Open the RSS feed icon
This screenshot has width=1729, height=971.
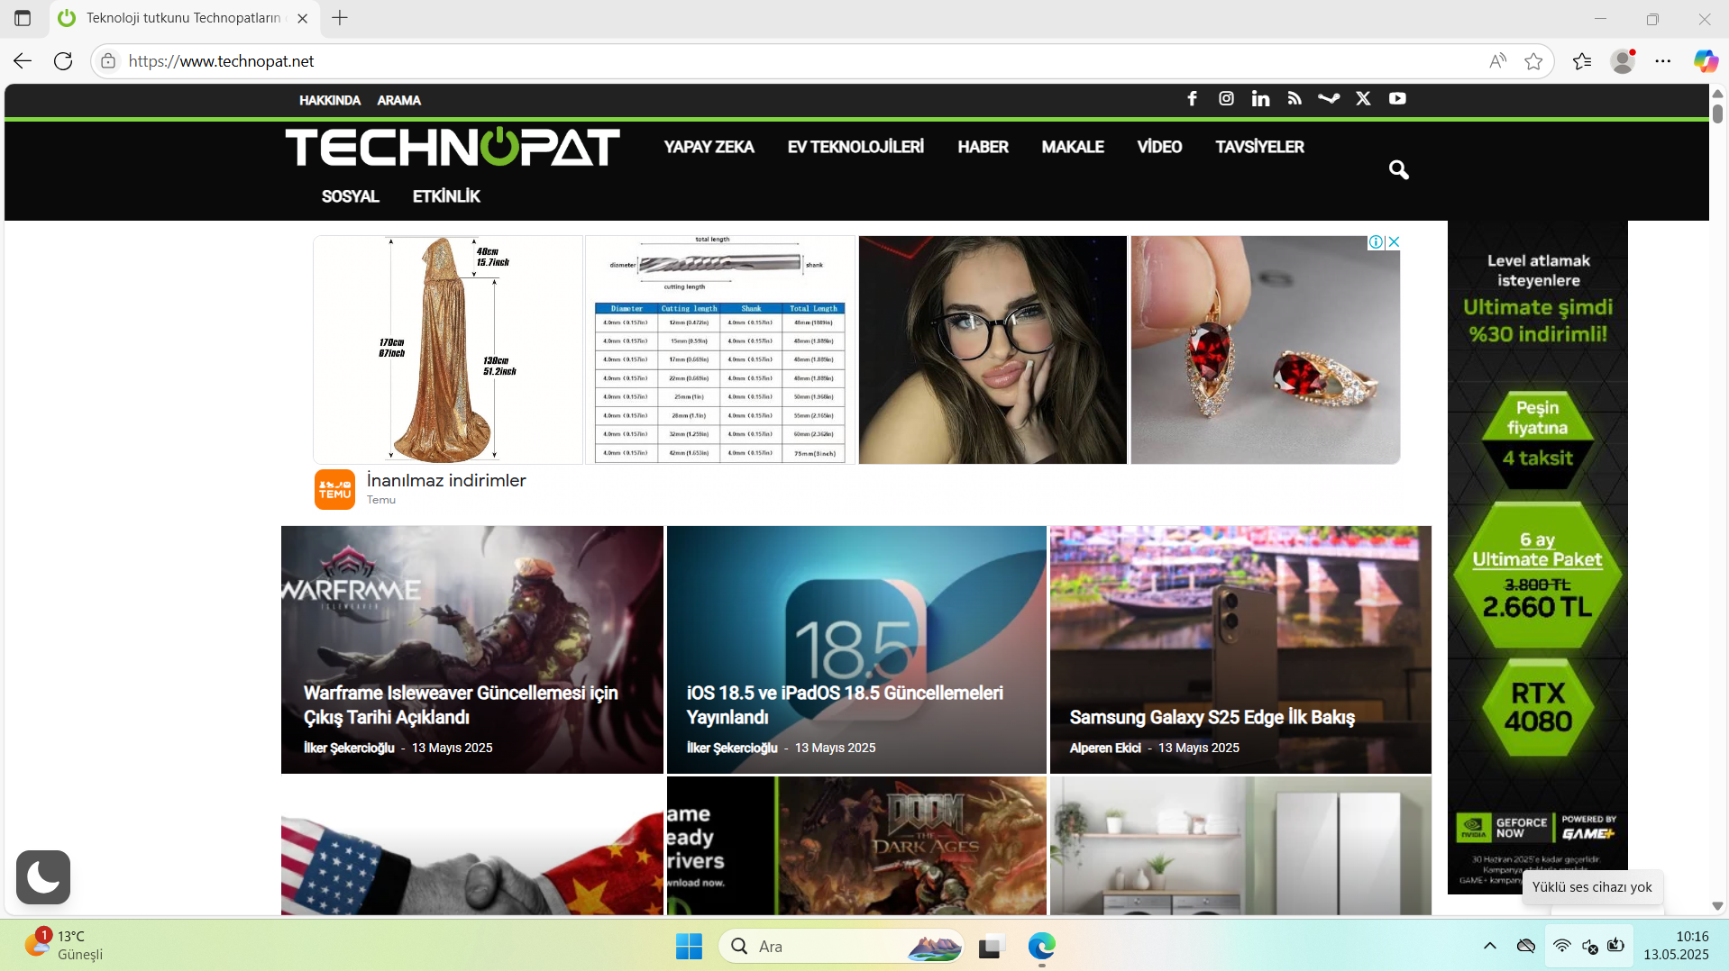pos(1294,99)
